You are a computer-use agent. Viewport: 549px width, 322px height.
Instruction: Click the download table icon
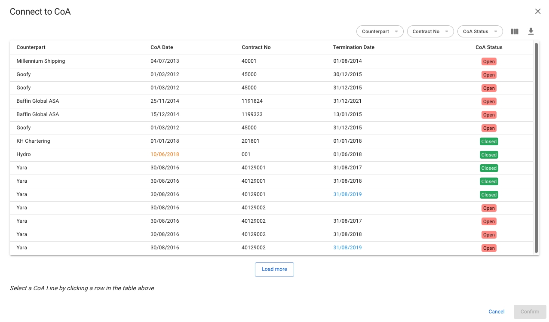[531, 31]
